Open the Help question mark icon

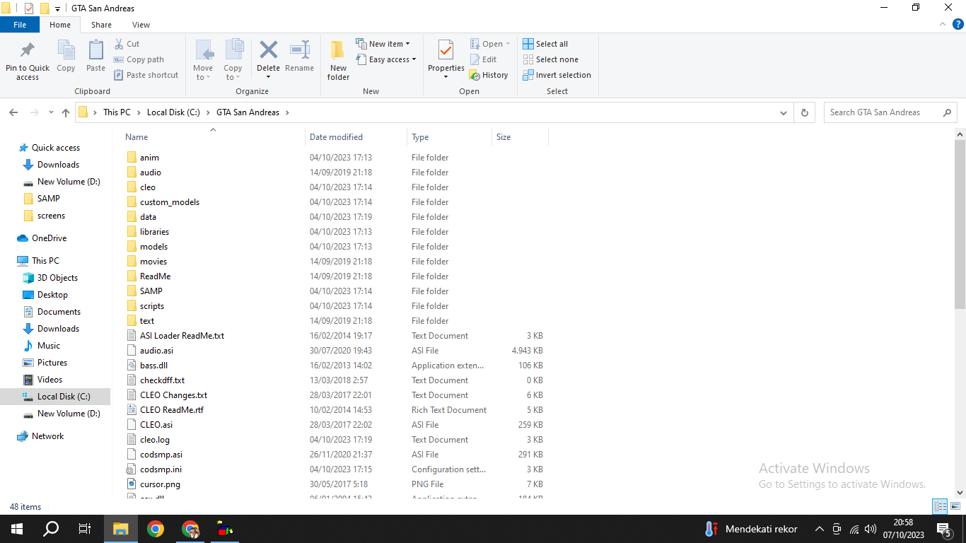(958, 25)
